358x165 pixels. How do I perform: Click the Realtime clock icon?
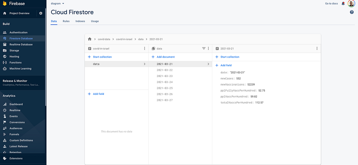click(5, 110)
